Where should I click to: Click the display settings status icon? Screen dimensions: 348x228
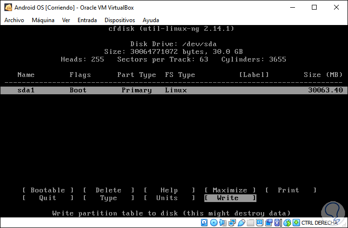[x=259, y=222]
